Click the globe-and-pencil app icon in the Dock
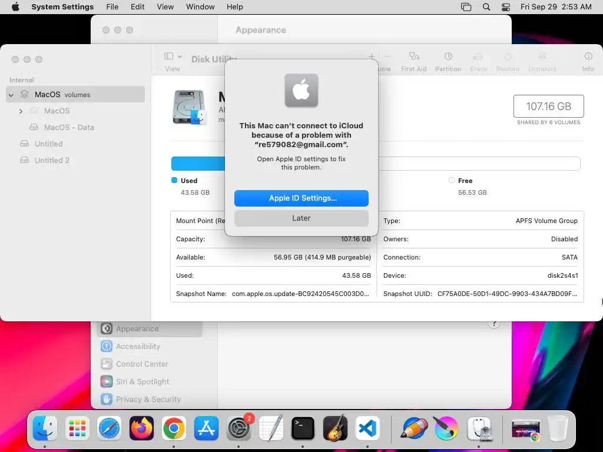The image size is (603, 452). tap(414, 428)
